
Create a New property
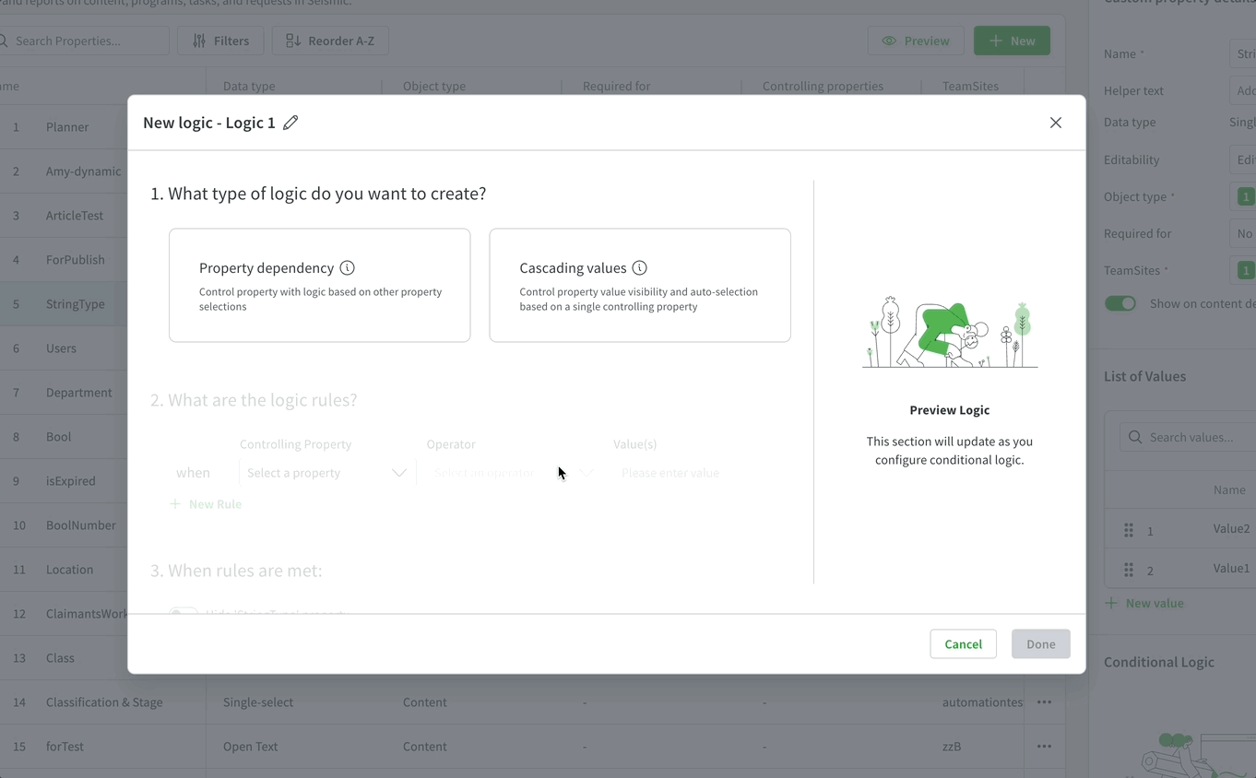(x=1012, y=41)
